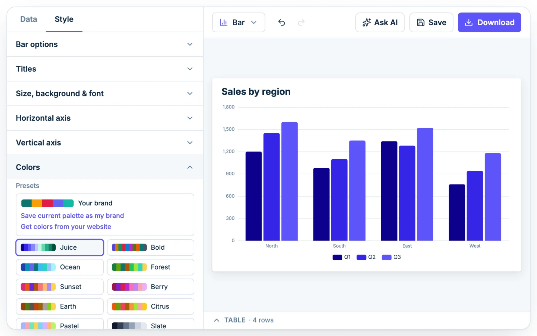Click the North axis label

tap(272, 246)
